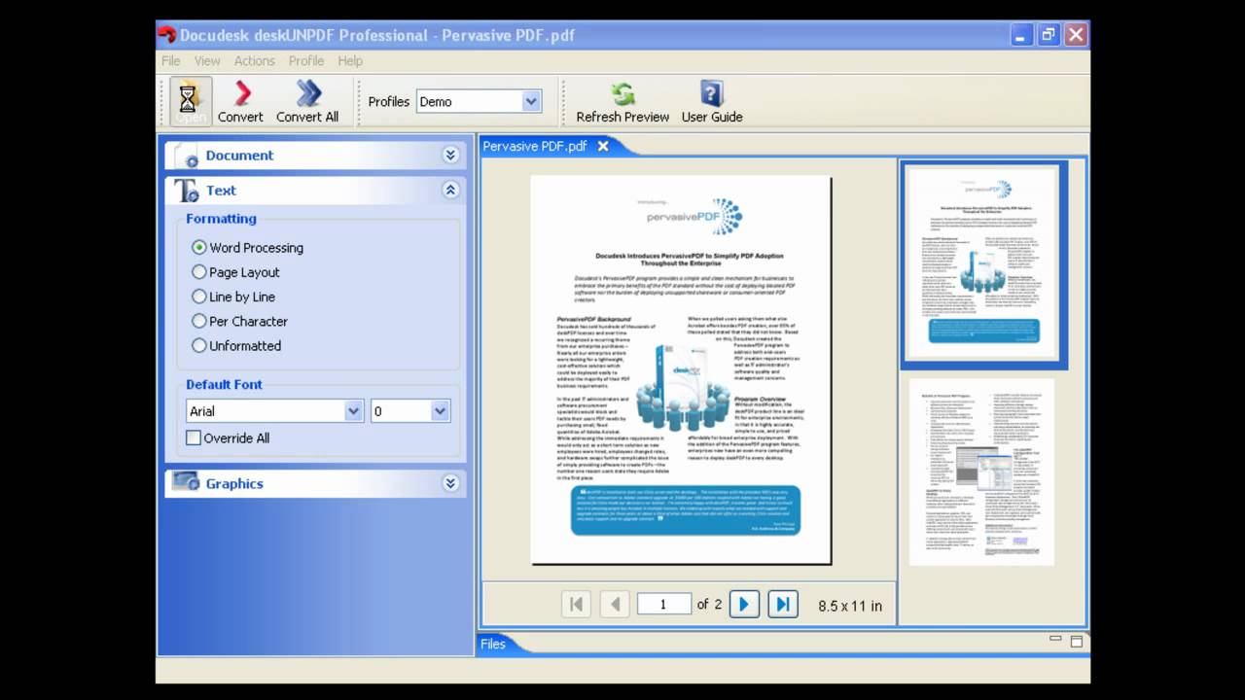The width and height of the screenshot is (1245, 700).
Task: Click the Document panel icon
Action: 185,156
